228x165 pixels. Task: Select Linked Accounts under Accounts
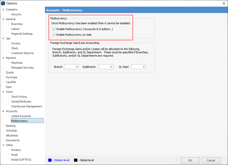pos(21,116)
